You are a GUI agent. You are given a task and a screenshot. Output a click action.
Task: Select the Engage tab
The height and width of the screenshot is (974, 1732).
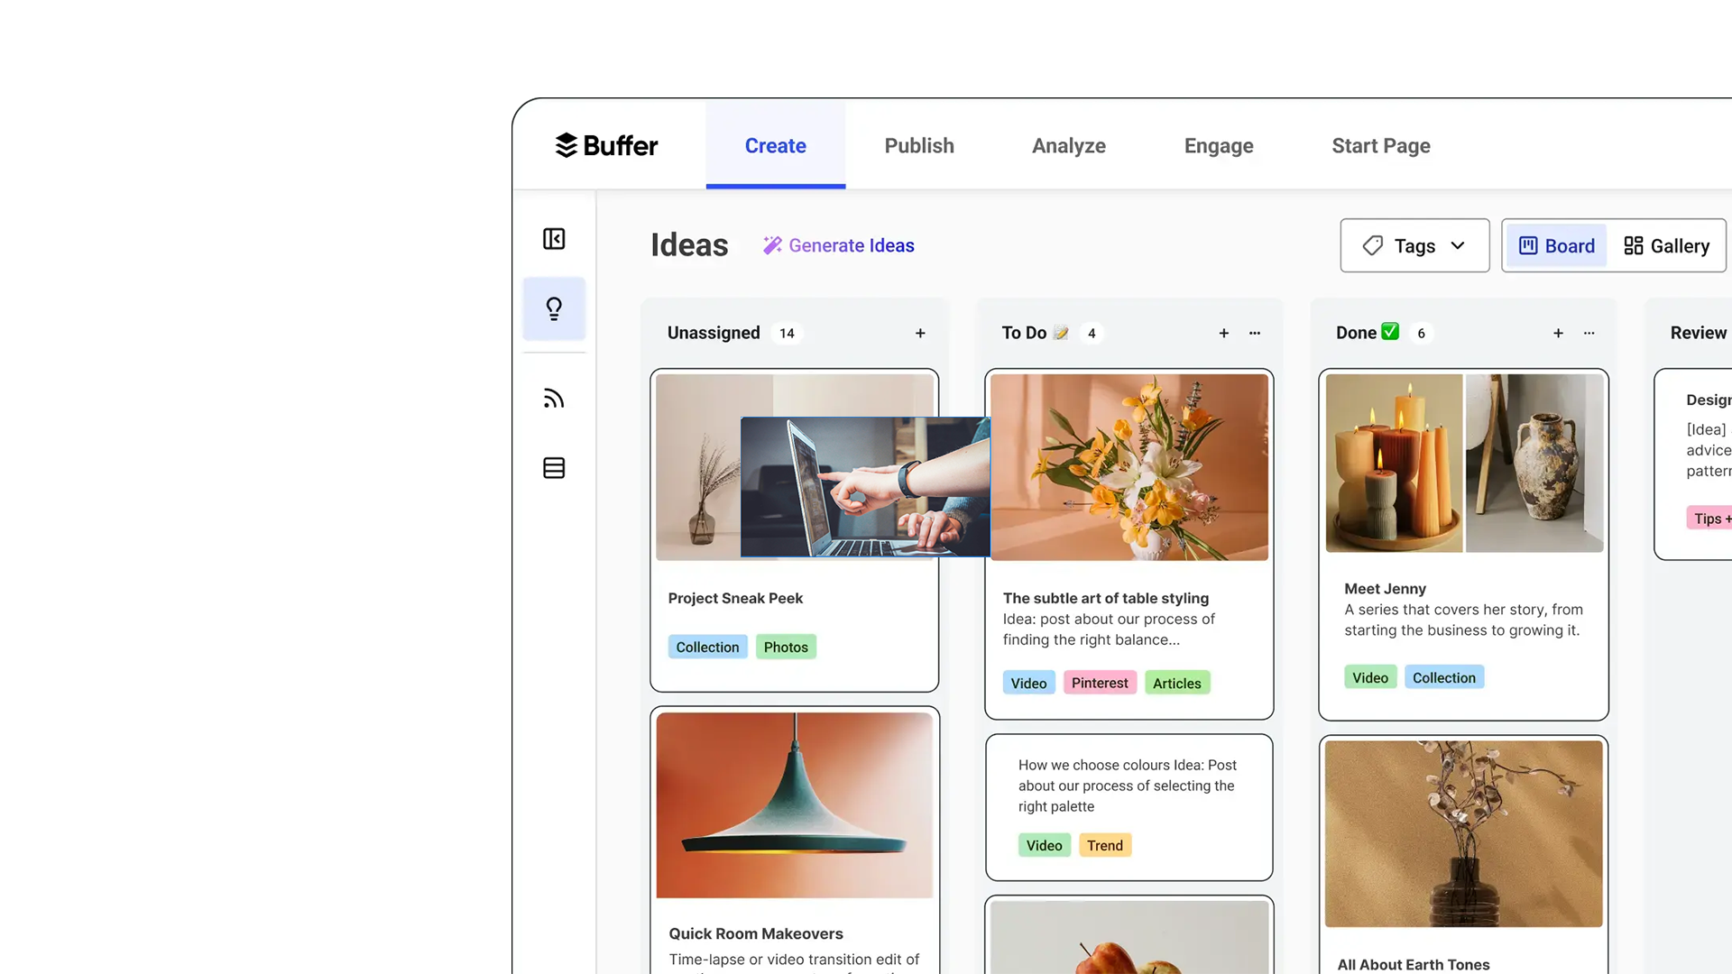pyautogui.click(x=1219, y=145)
